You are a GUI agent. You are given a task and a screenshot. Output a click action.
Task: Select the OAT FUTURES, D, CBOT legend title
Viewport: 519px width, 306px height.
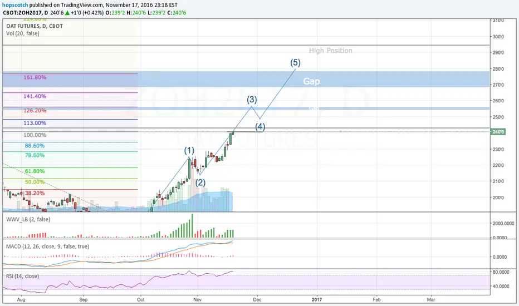(x=35, y=26)
